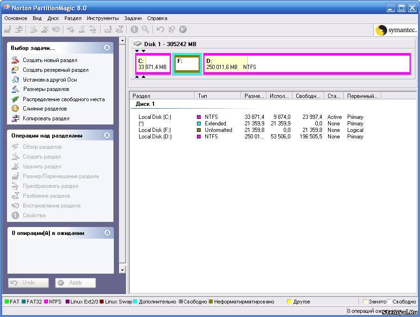Image resolution: width=420 pixels, height=317 pixels.
Task: Click the icon beside Создать новый раздел
Action: (x=15, y=60)
